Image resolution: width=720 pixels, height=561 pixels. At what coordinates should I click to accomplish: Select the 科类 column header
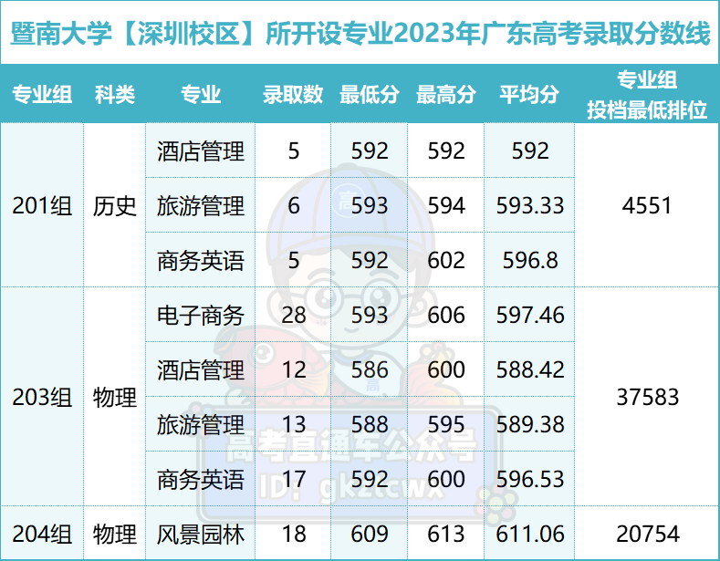[115, 95]
